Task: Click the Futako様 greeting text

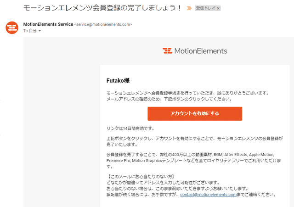Action: click(x=118, y=81)
